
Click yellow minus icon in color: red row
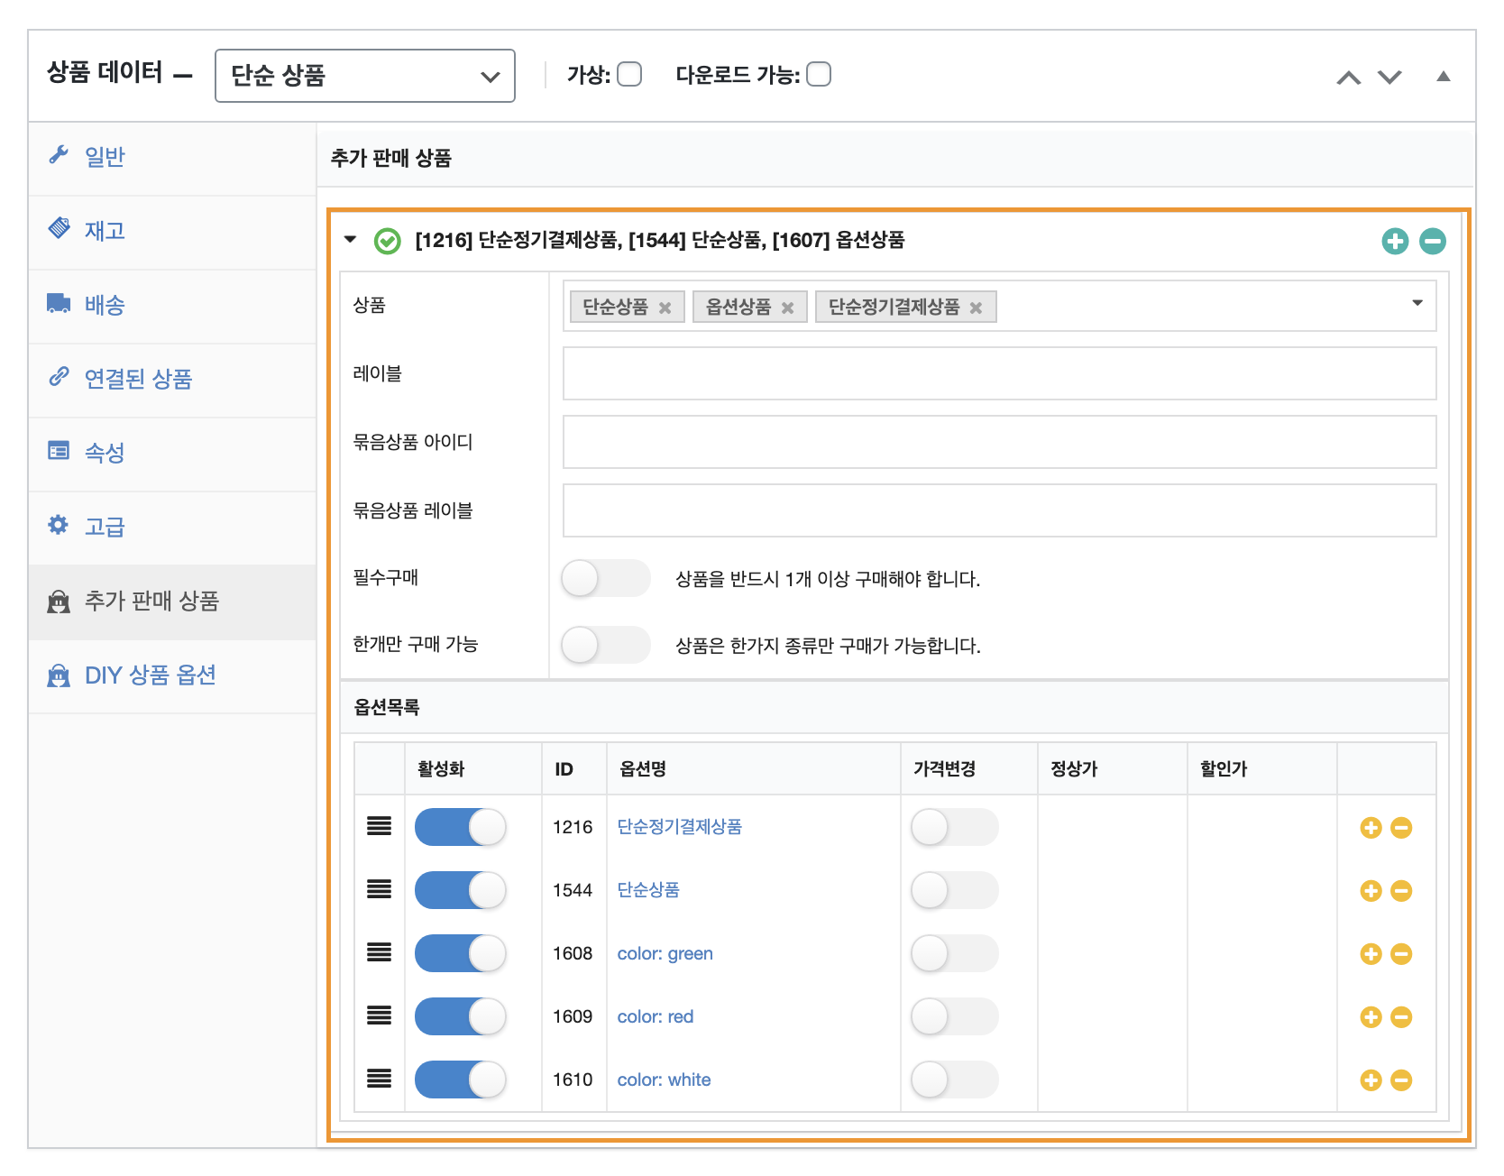tap(1401, 1017)
